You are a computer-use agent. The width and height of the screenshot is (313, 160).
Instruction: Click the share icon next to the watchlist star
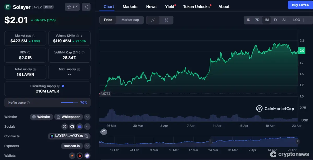(x=86, y=7)
